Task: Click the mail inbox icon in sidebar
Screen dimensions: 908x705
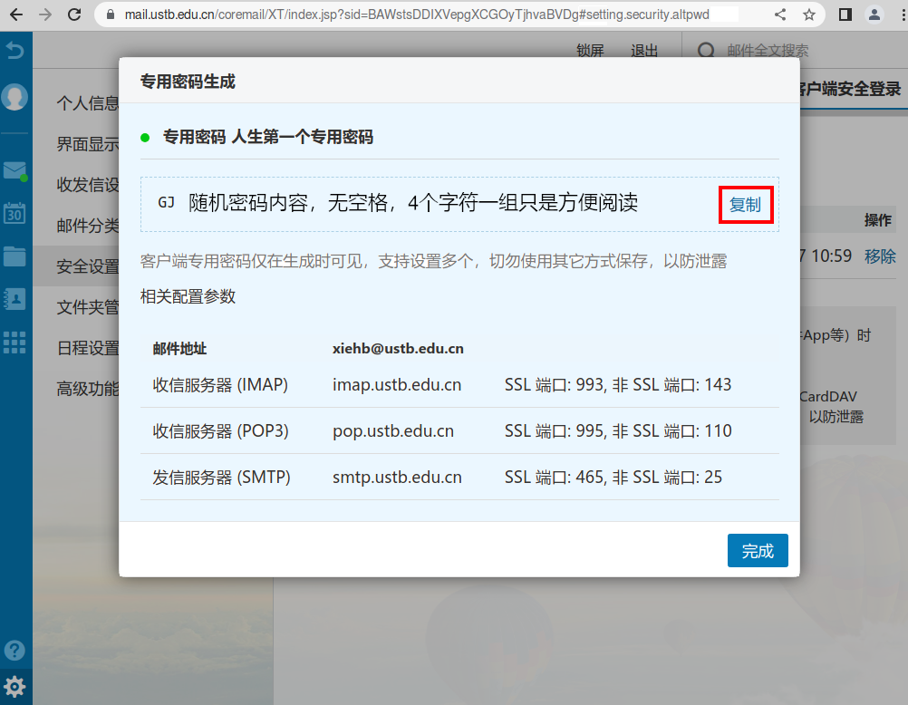Action: point(14,170)
